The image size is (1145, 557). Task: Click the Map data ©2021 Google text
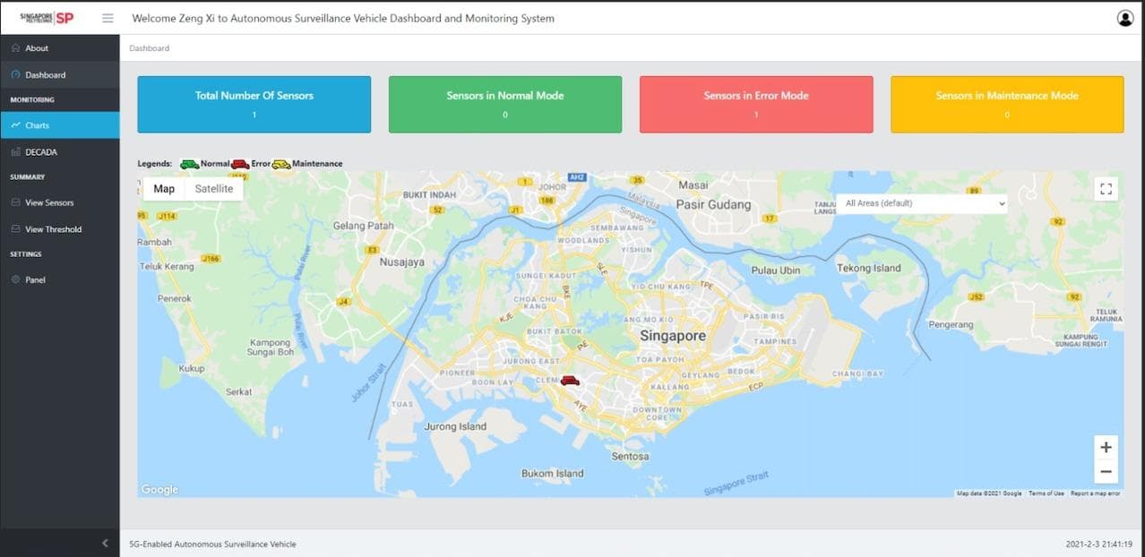989,493
